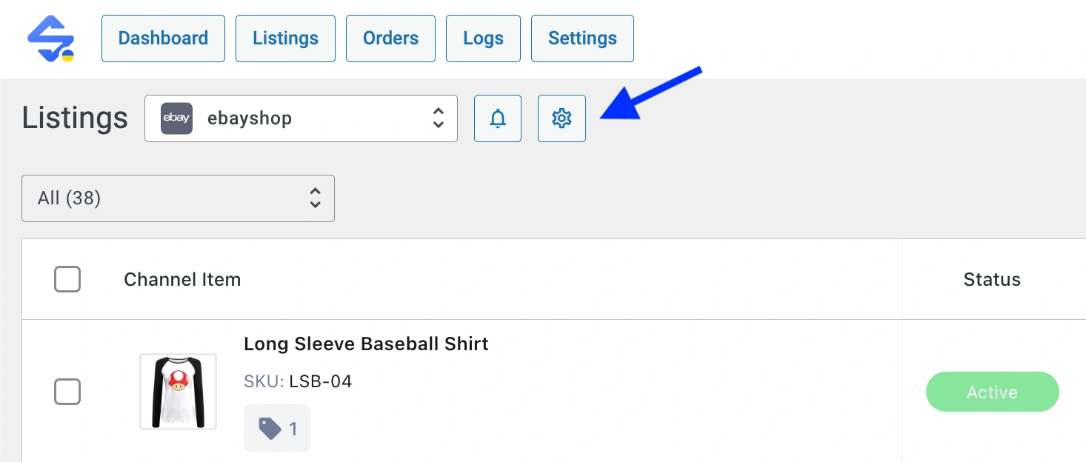View the Logs tab
Screen dimensions: 1086x462
tap(483, 38)
